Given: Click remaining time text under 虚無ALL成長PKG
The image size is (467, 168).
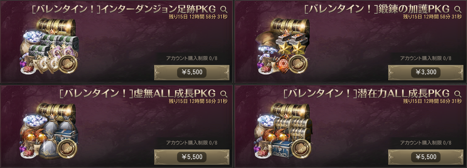Looking at the screenshot, I should [x=198, y=101].
